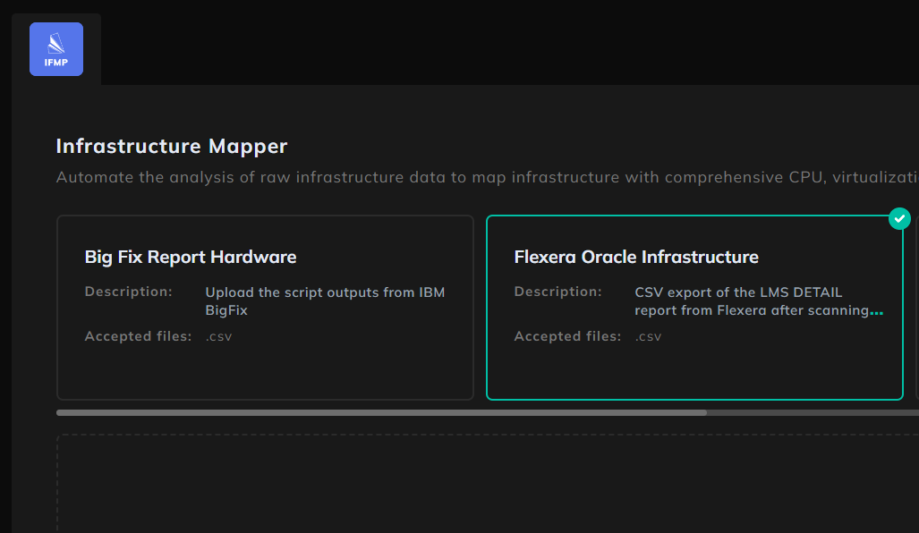Click the Flexera Oracle Infrastructure title
919x533 pixels.
[x=636, y=257]
